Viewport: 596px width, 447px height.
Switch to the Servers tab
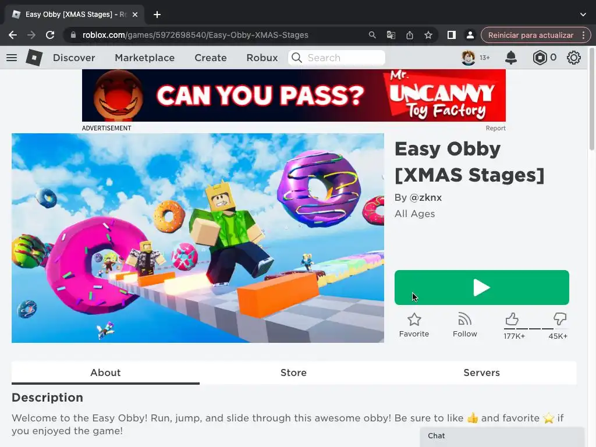(x=481, y=372)
